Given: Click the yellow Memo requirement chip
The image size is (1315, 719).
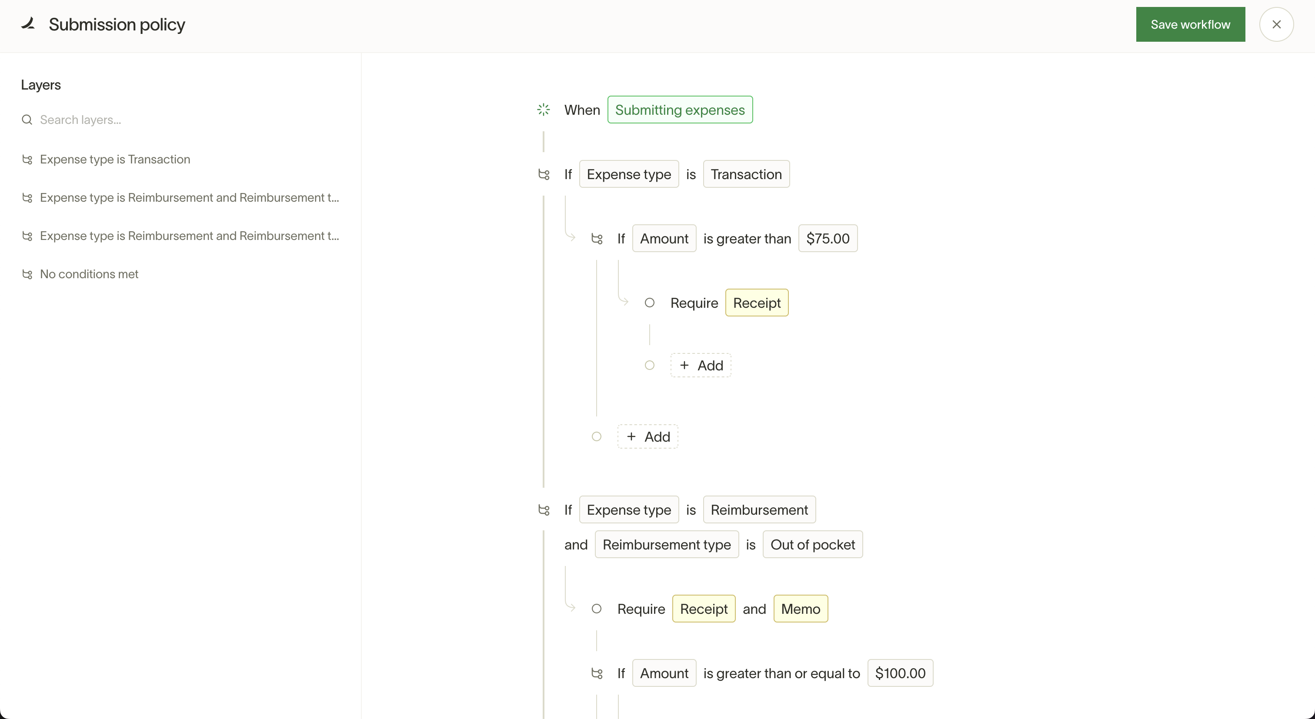Looking at the screenshot, I should coord(801,609).
